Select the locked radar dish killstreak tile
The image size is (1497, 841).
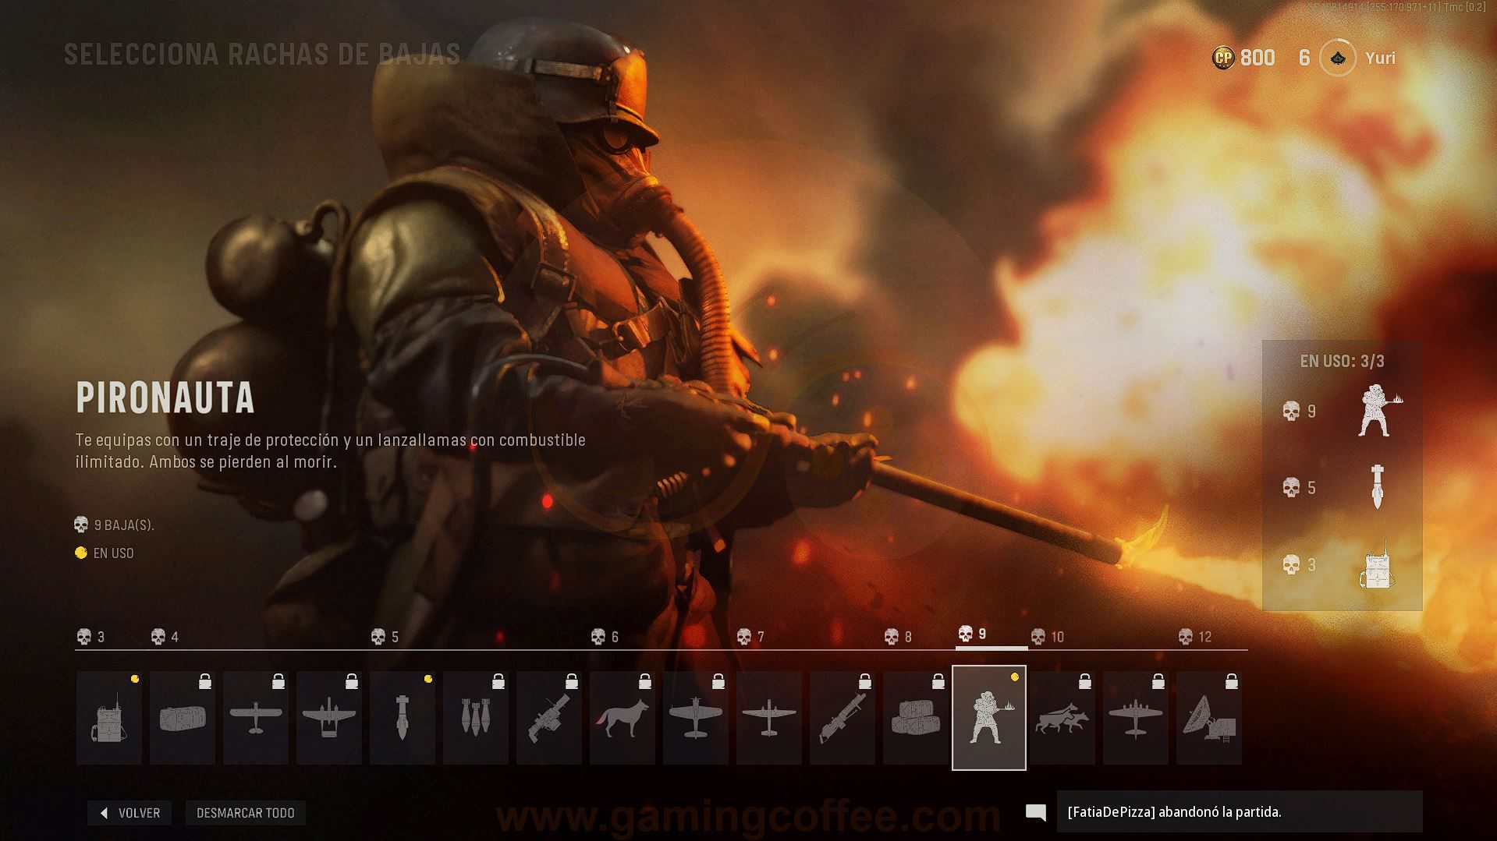pos(1209,718)
